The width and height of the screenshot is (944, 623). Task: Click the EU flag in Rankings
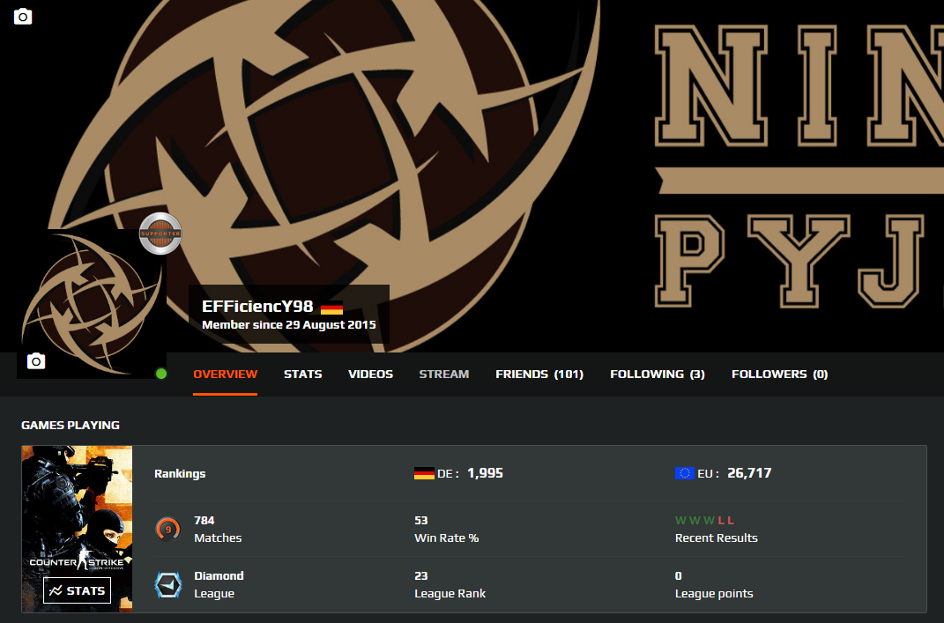[685, 473]
